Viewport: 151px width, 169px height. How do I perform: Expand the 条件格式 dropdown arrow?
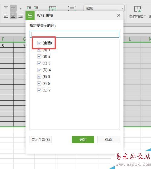[x=145, y=16]
